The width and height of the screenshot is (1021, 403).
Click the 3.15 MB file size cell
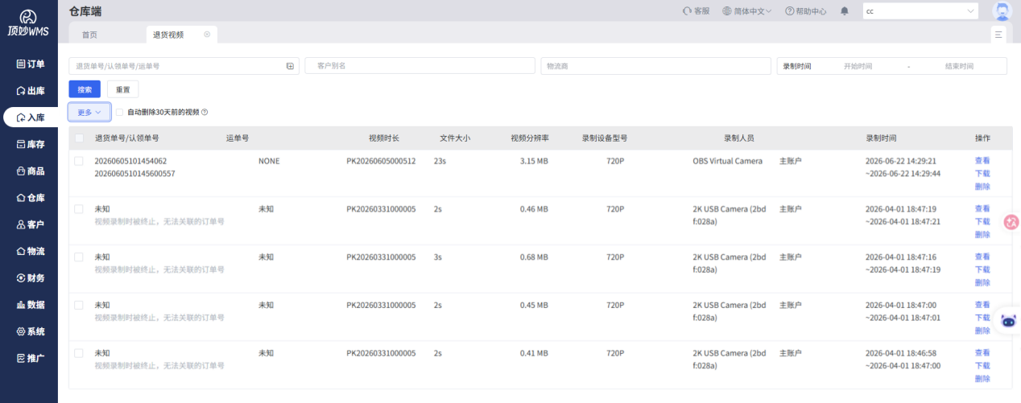point(534,161)
